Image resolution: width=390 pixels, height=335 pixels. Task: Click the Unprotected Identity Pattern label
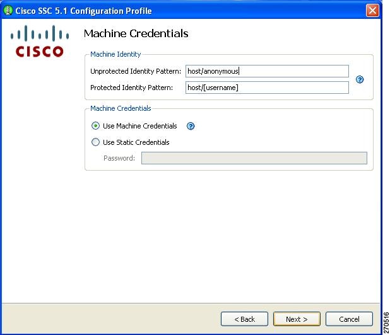coord(136,71)
